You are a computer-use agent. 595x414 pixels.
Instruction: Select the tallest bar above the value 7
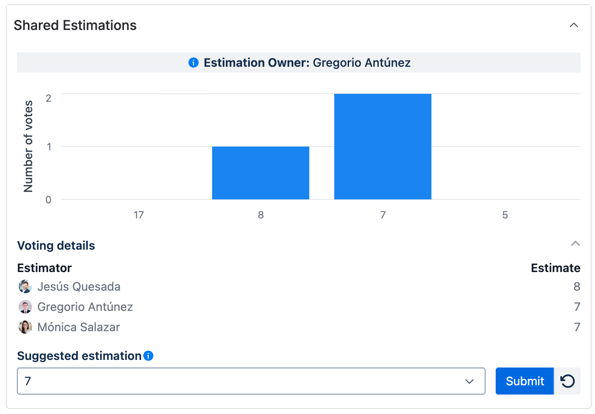click(x=382, y=146)
